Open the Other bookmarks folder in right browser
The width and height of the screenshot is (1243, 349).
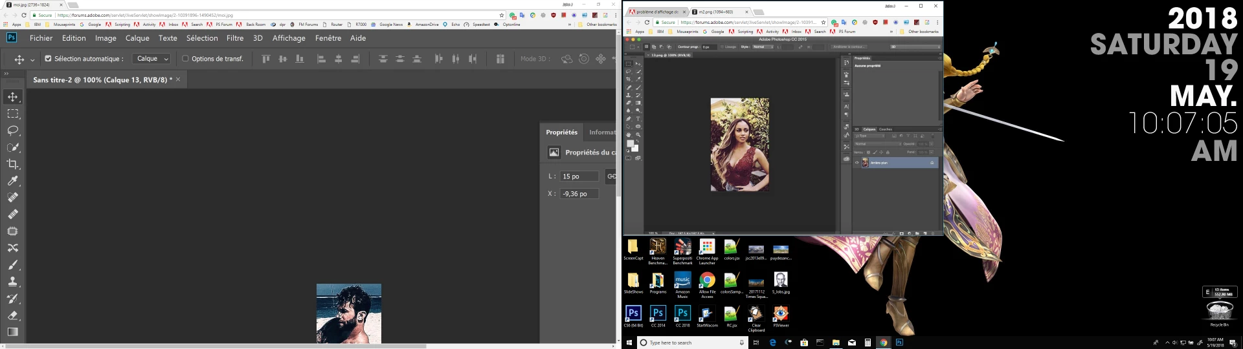point(919,32)
